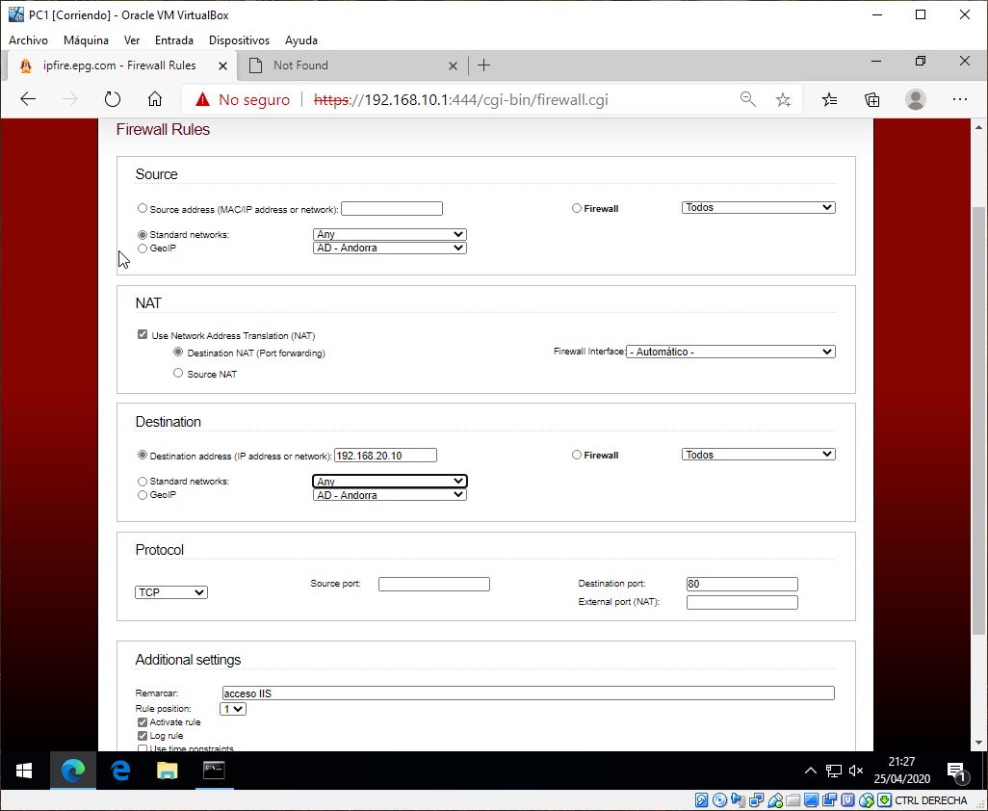Open VirtualBox Entrada menu
The width and height of the screenshot is (988, 811).
click(174, 39)
